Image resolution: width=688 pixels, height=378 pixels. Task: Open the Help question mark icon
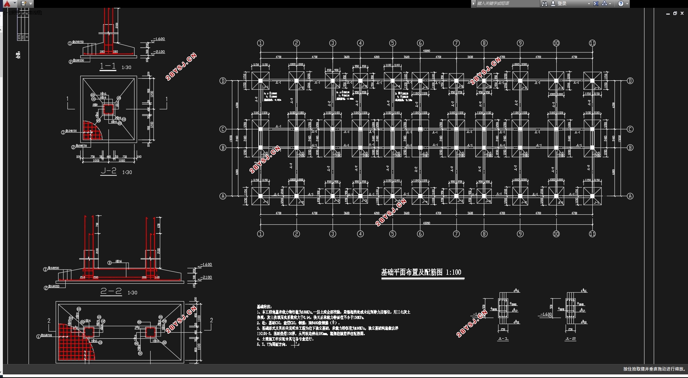click(621, 4)
